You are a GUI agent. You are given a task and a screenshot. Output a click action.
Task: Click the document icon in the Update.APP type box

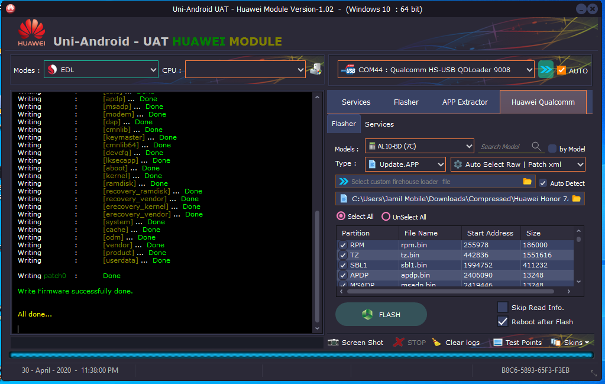coord(373,164)
